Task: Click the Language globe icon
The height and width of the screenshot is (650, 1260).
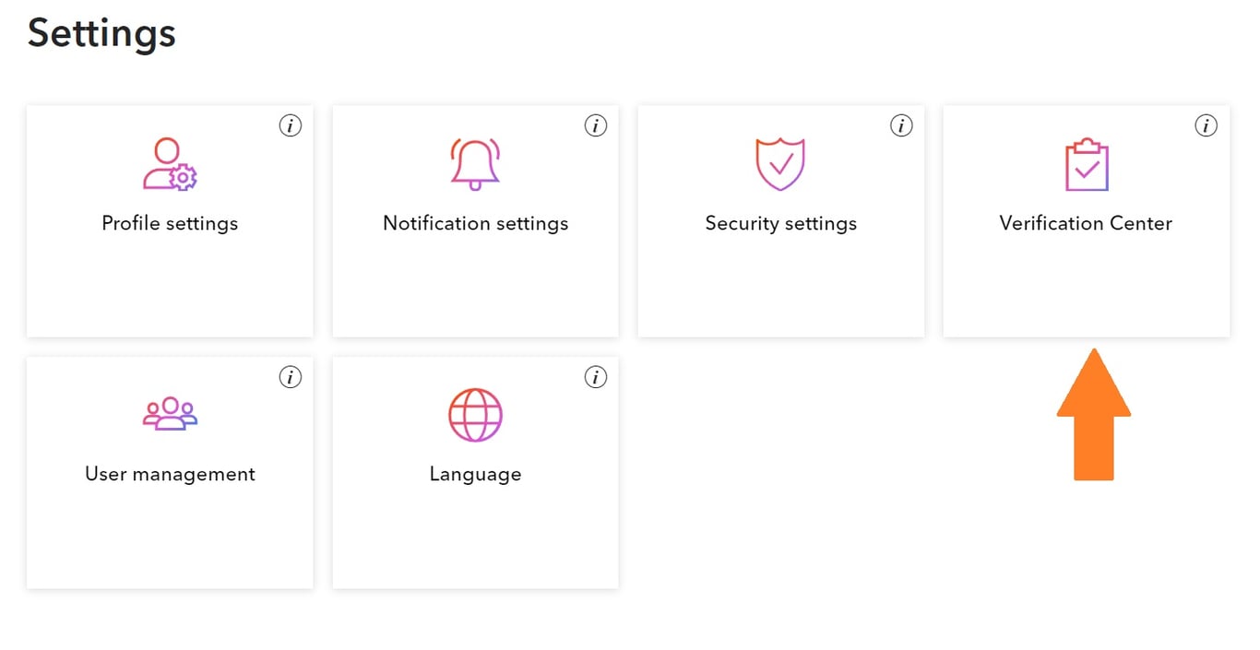Action: click(x=475, y=414)
